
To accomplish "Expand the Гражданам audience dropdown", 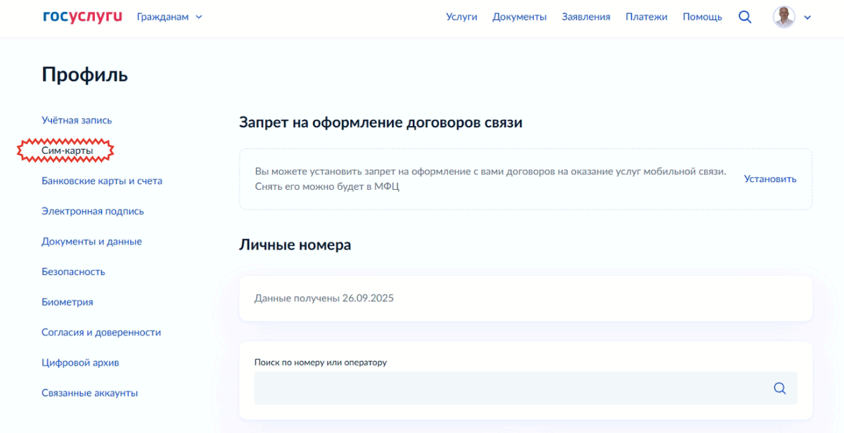I will pos(169,16).
